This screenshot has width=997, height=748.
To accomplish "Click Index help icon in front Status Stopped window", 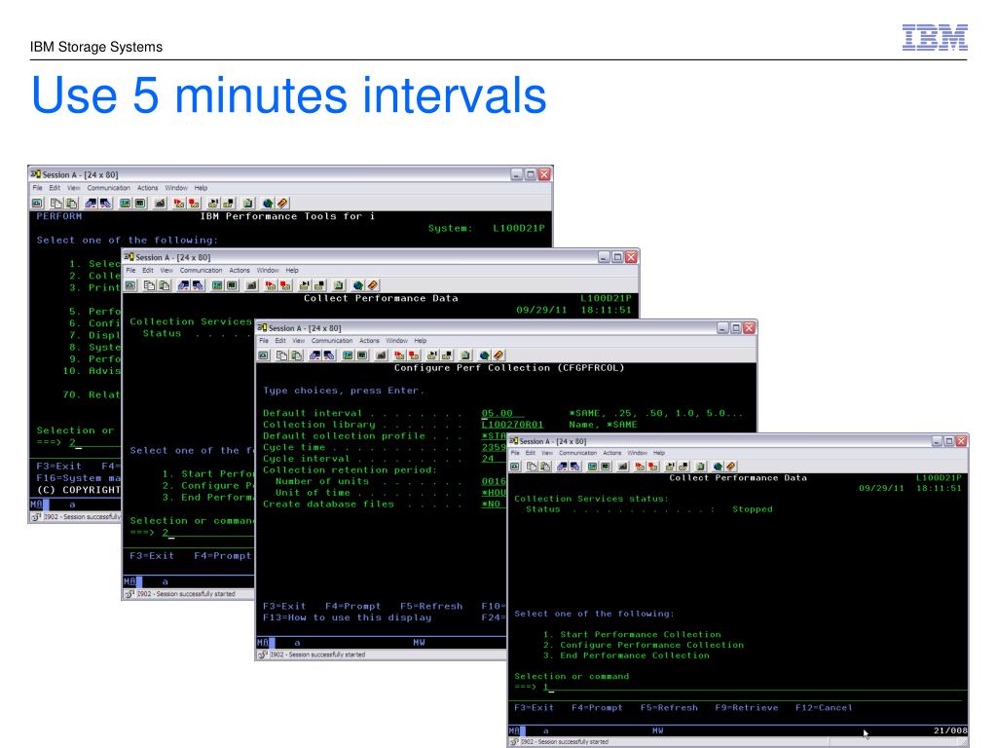I will [731, 467].
